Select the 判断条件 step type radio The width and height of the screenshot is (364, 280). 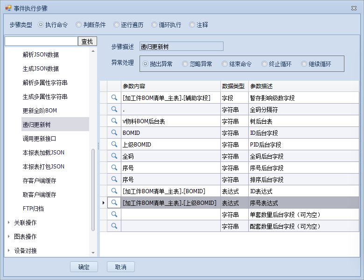tap(79, 25)
